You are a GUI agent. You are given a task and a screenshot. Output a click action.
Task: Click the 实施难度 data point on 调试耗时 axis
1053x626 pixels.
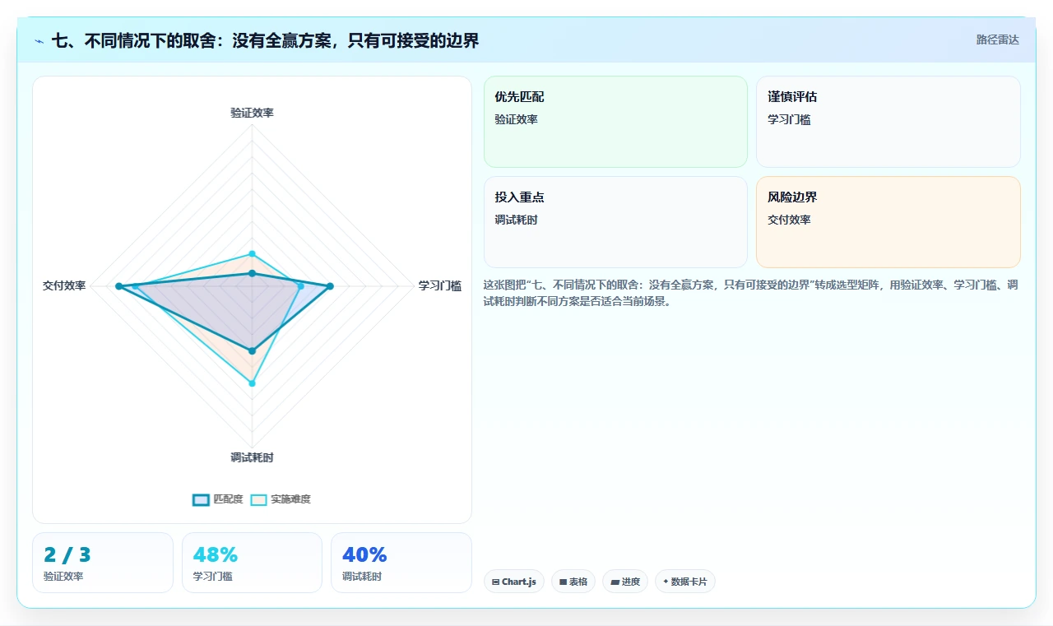point(253,383)
